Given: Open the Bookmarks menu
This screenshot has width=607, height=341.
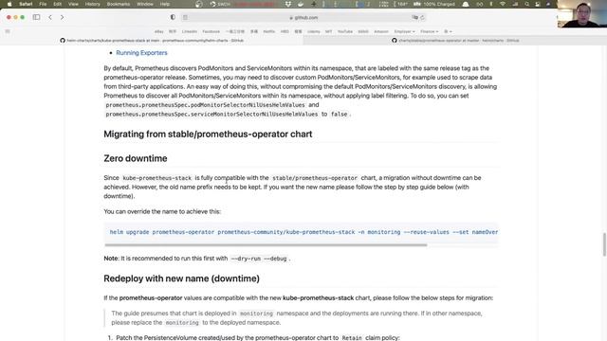Looking at the screenshot, I should click(119, 4).
